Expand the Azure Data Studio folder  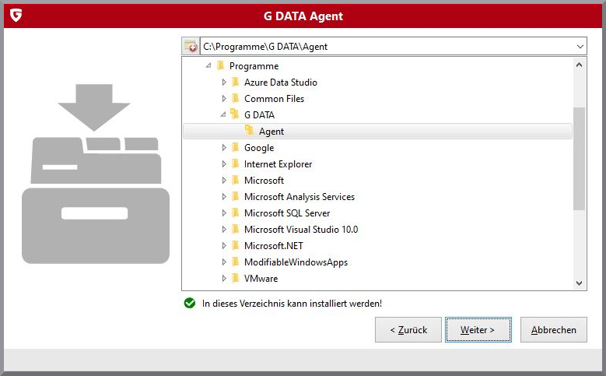[x=224, y=82]
